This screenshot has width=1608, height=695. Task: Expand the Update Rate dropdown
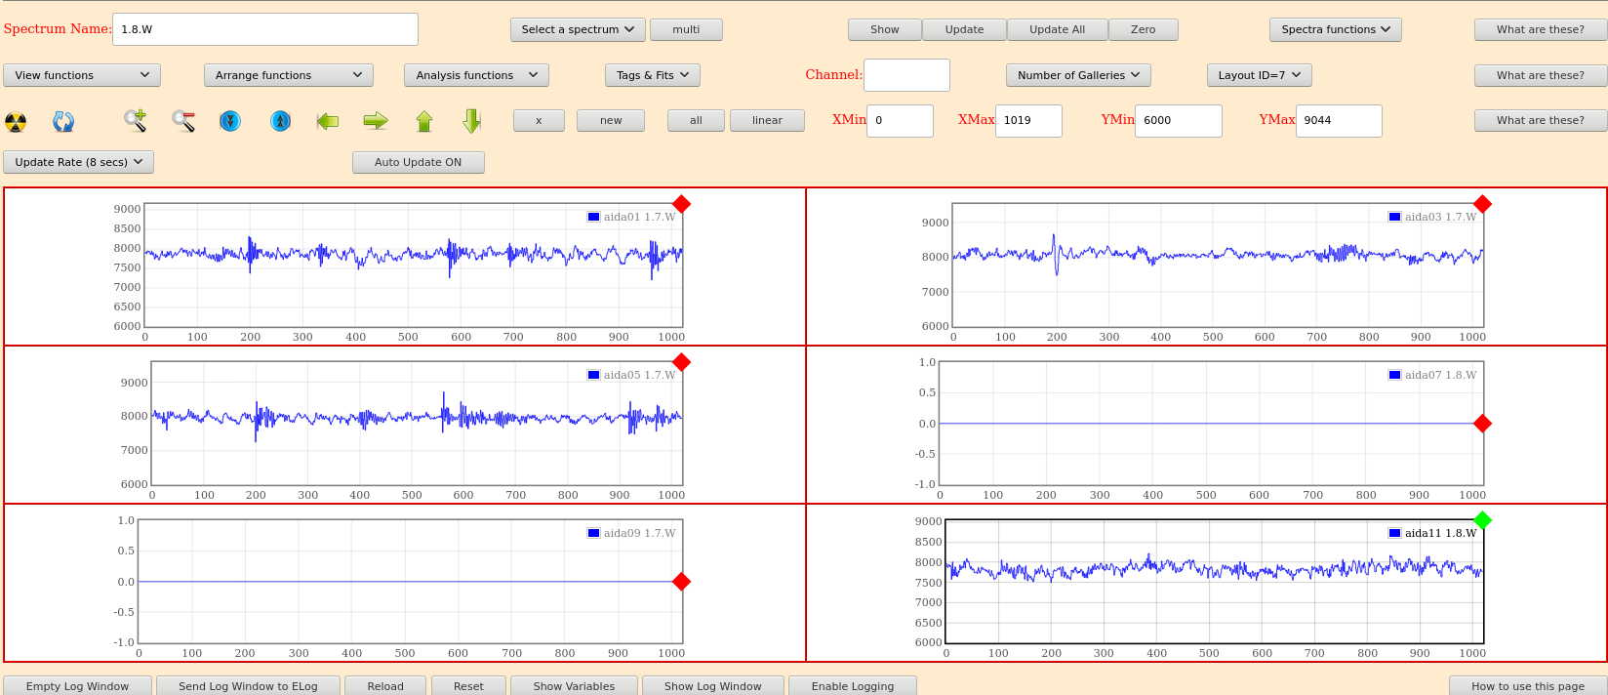pyautogui.click(x=78, y=163)
